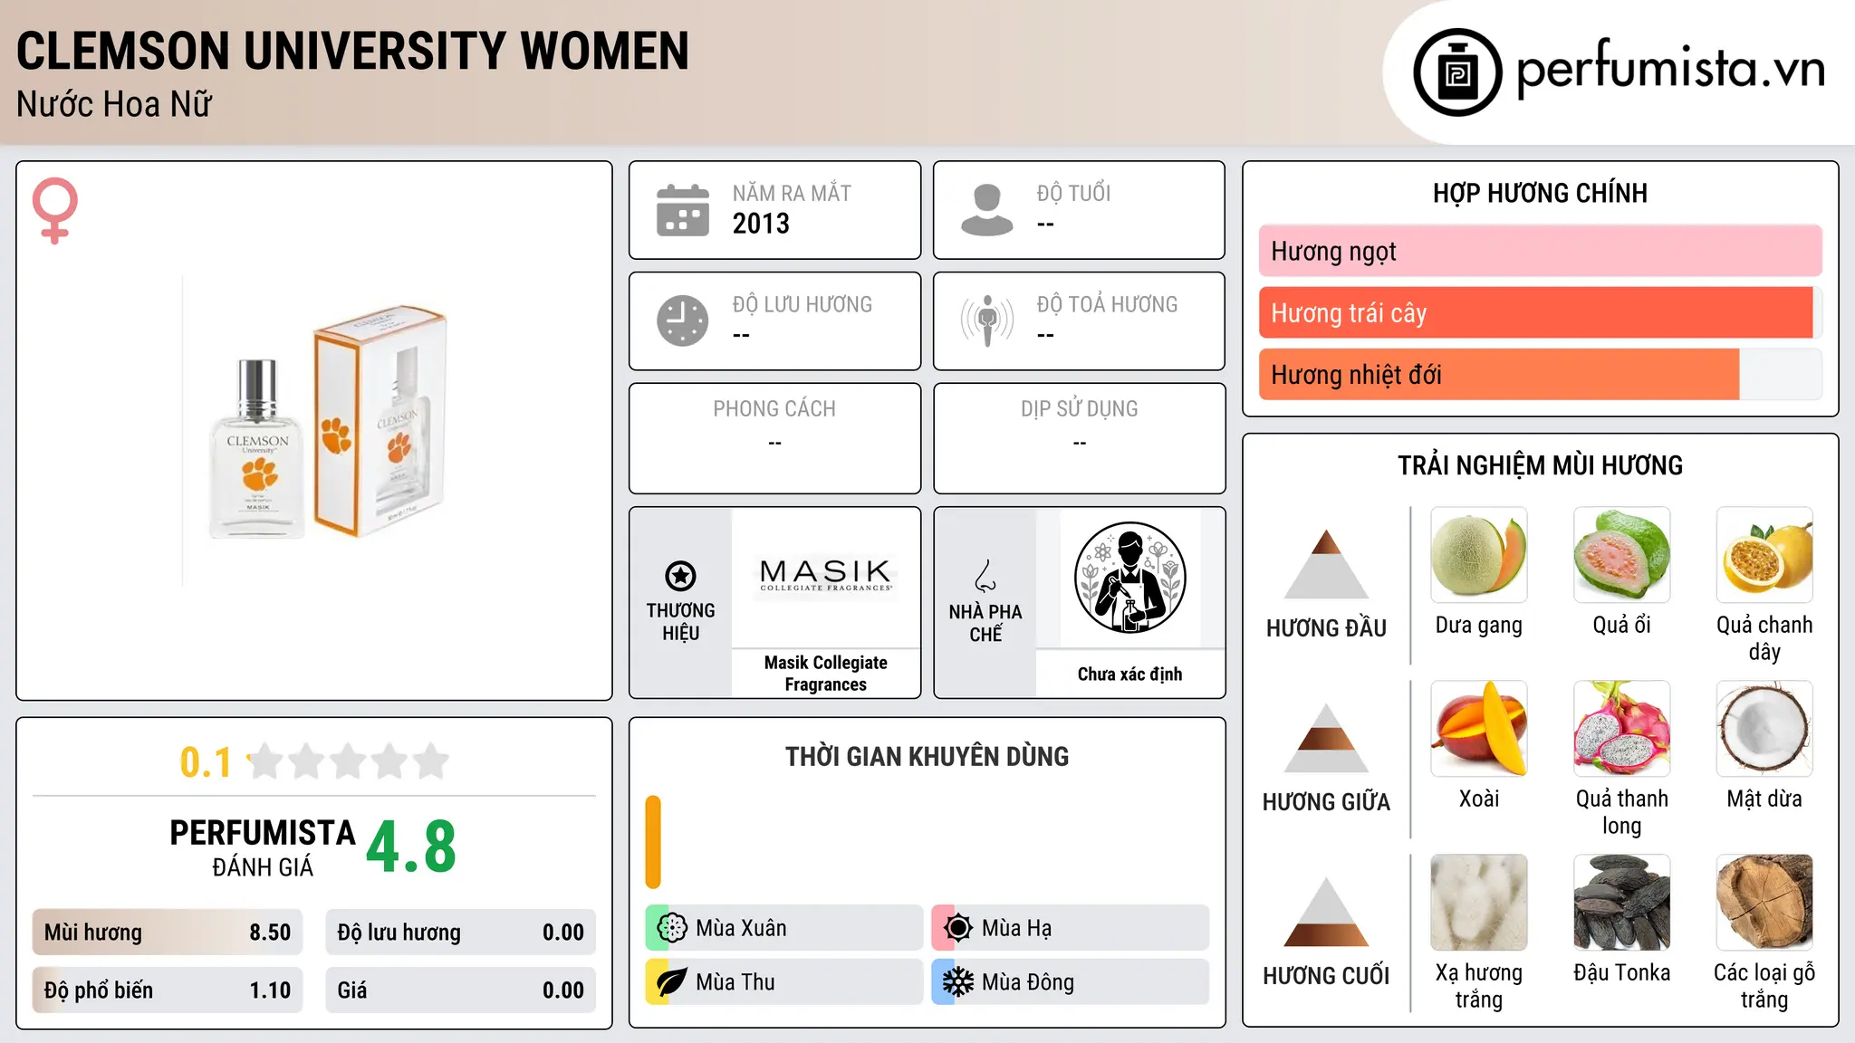Open the Các loại gỗ trắng wood image
The height and width of the screenshot is (1043, 1855).
pyautogui.click(x=1764, y=903)
